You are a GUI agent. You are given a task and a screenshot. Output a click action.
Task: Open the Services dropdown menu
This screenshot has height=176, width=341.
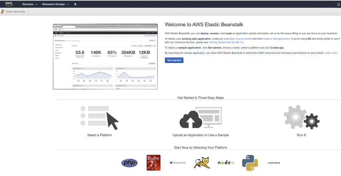click(30, 4)
